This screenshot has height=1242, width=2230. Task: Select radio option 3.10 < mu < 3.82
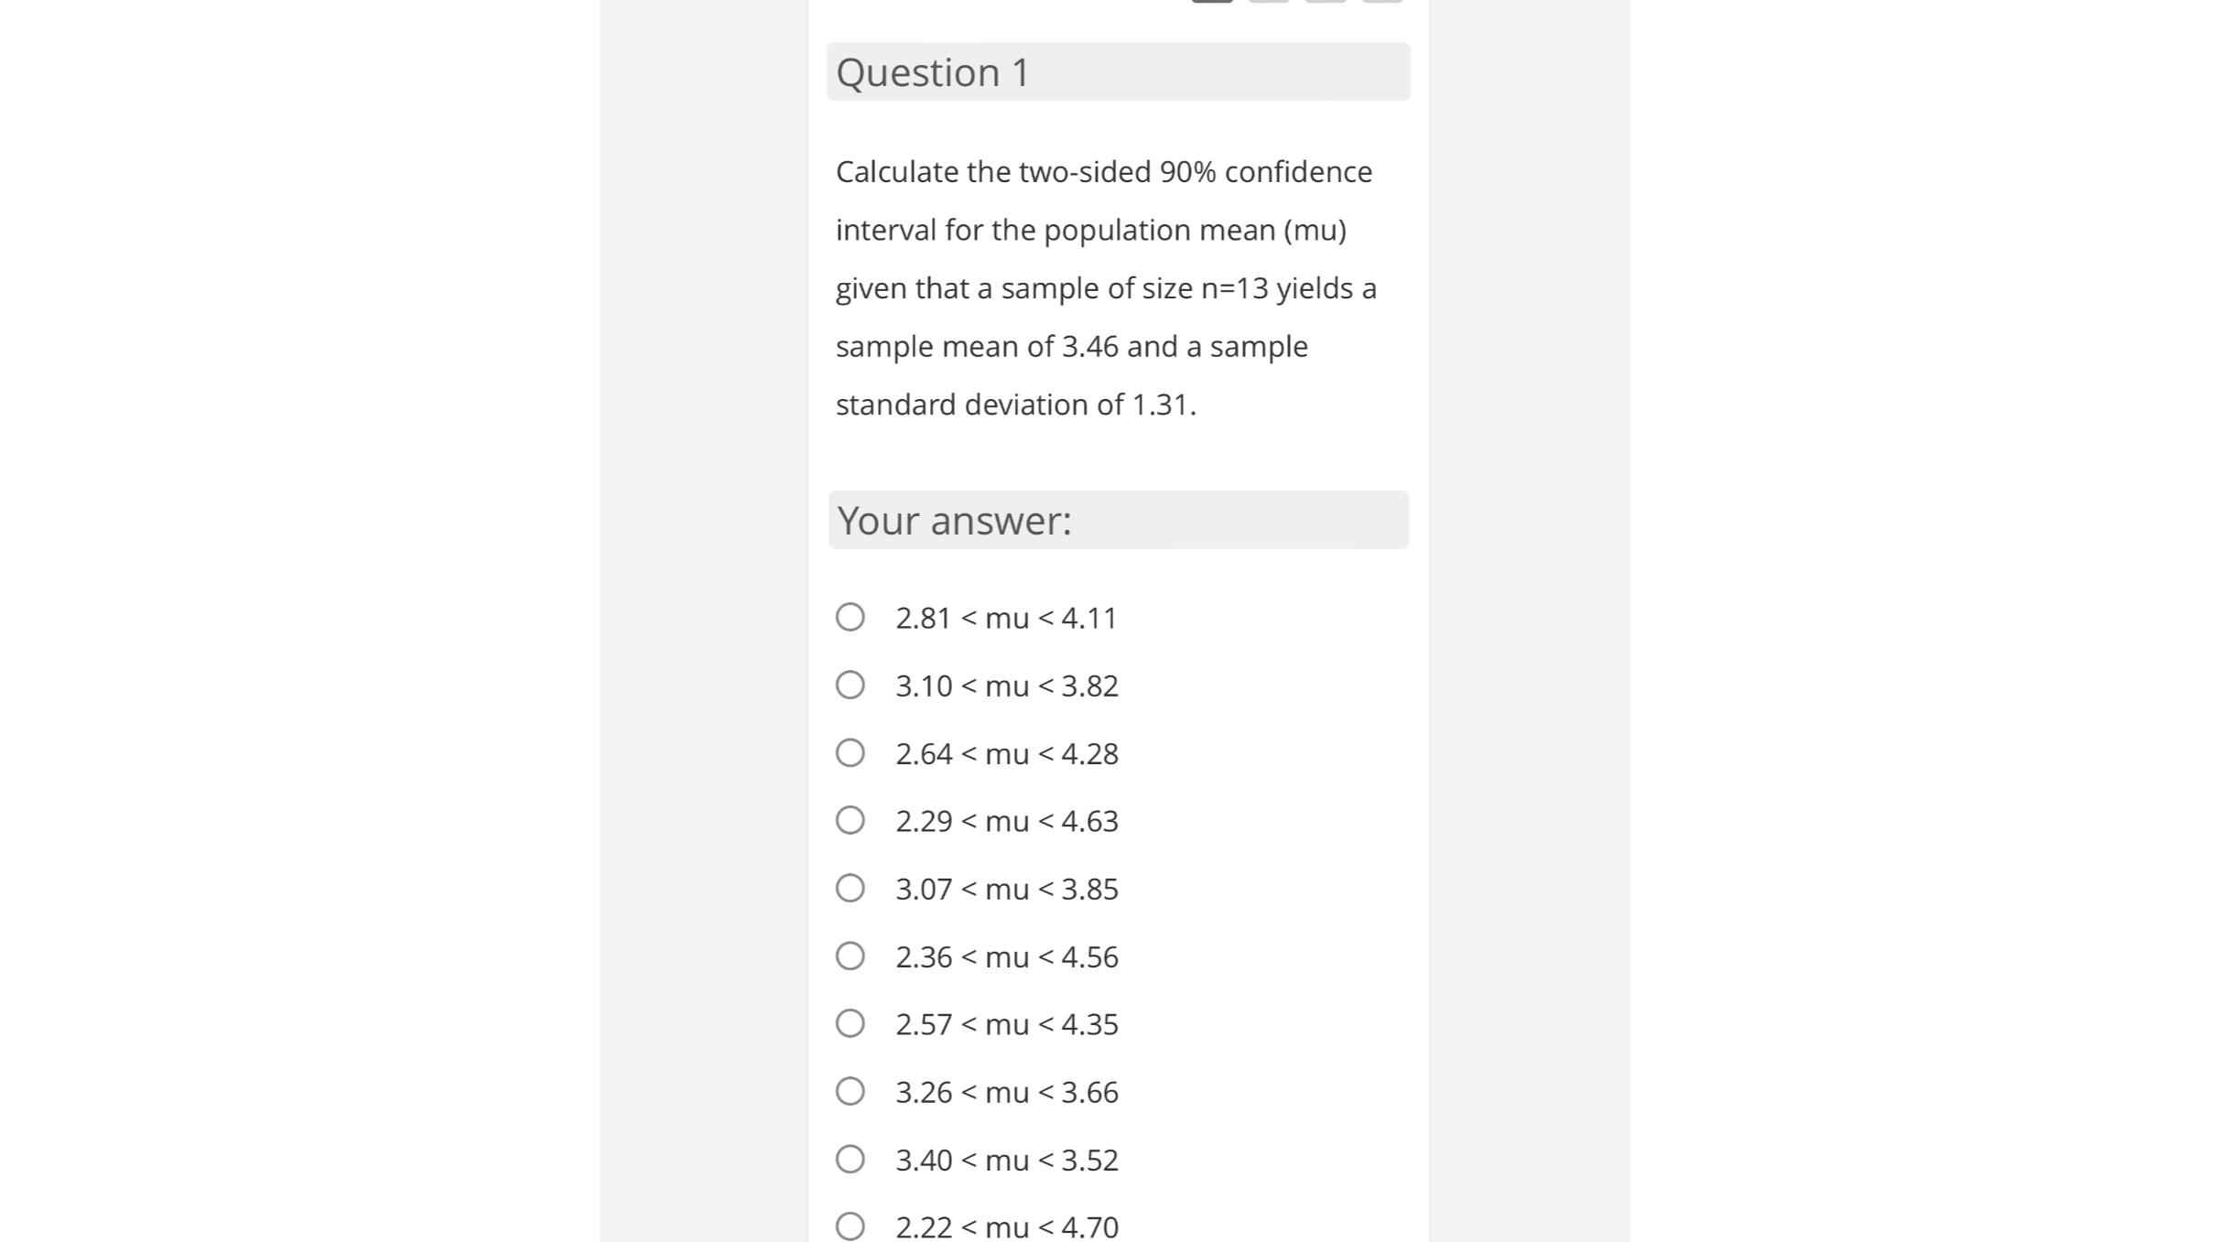pyautogui.click(x=850, y=684)
